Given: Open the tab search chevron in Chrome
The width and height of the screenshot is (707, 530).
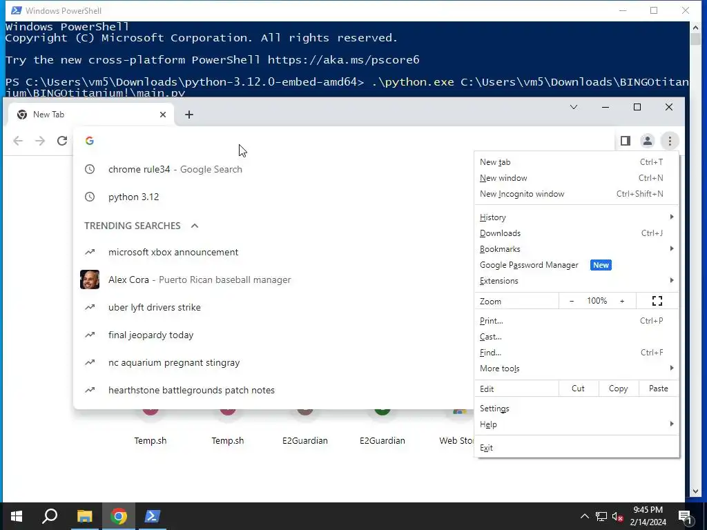Looking at the screenshot, I should 574,107.
